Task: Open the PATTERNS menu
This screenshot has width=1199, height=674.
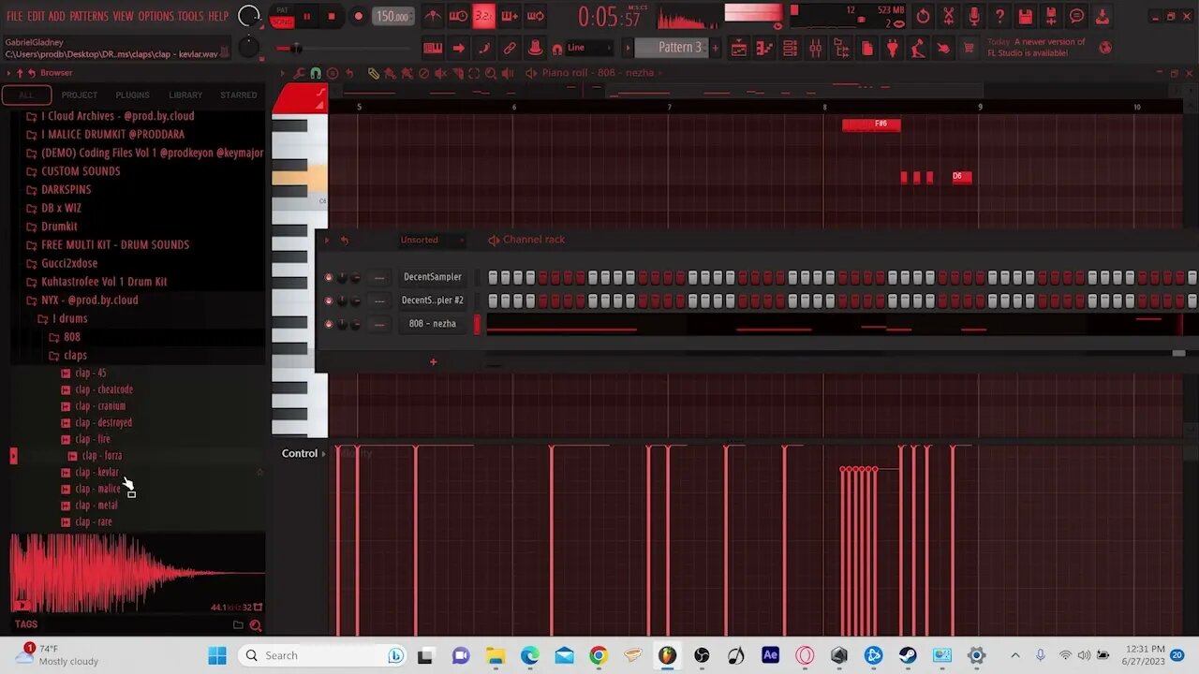Action: pyautogui.click(x=89, y=16)
